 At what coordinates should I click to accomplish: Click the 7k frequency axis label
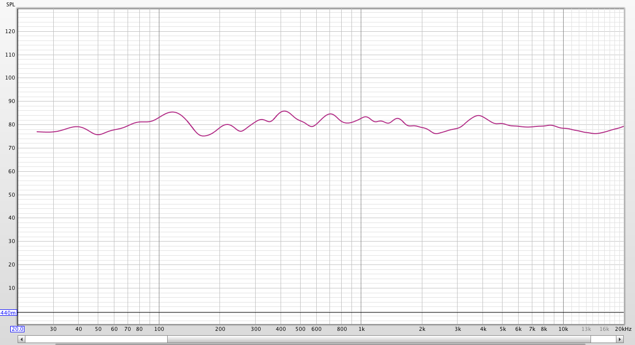click(x=532, y=329)
